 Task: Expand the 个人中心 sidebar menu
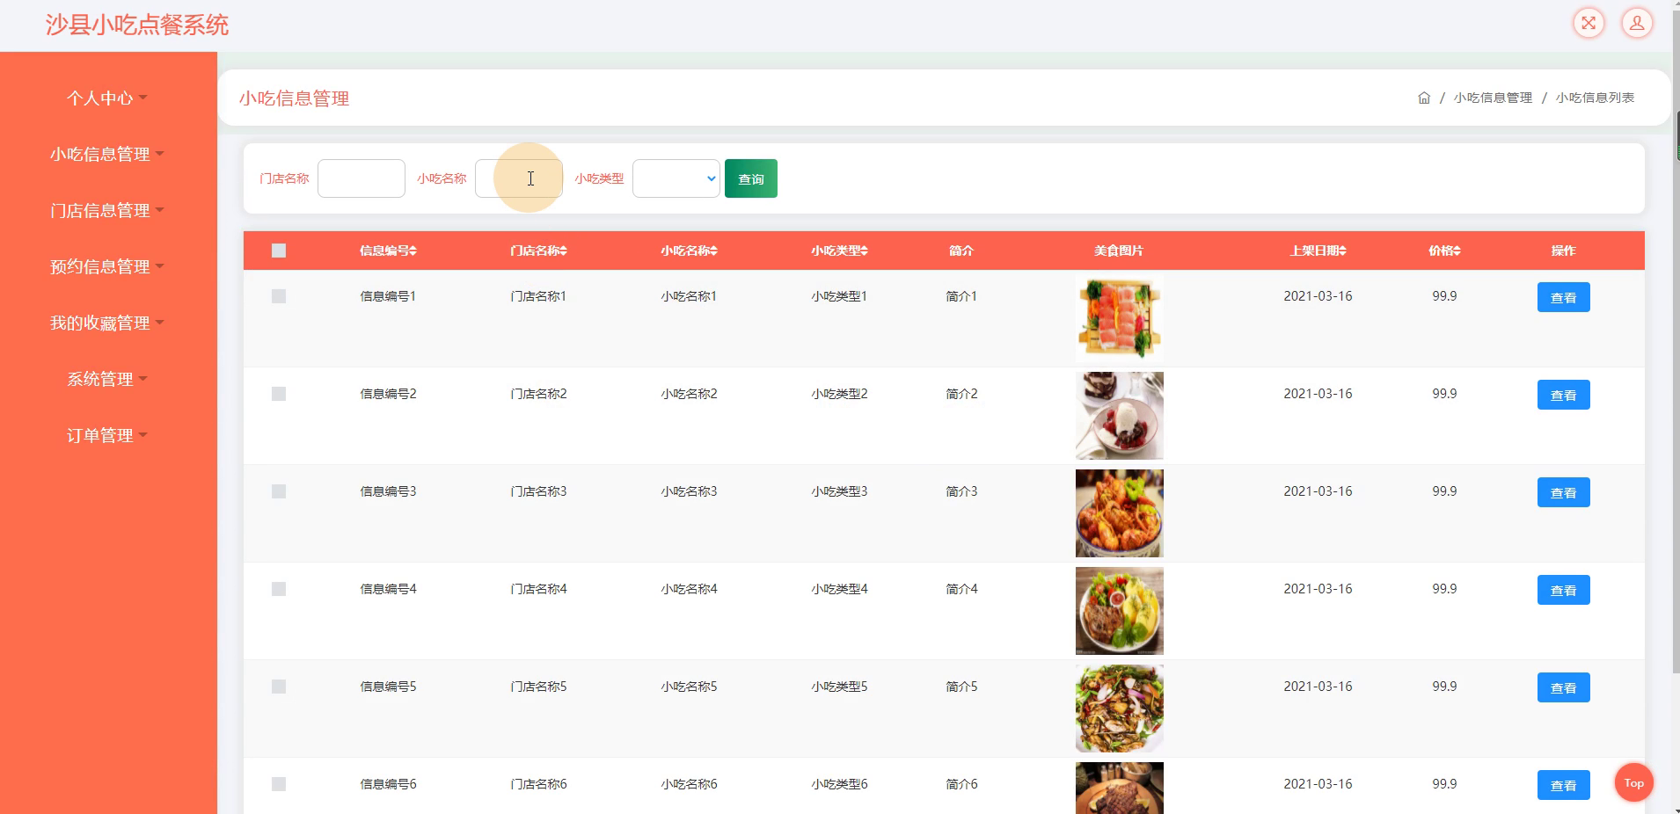tap(107, 98)
